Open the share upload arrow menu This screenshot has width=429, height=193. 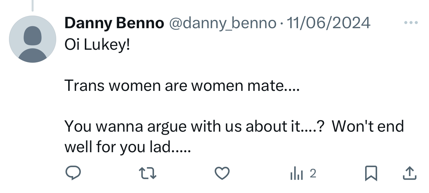pos(410,173)
